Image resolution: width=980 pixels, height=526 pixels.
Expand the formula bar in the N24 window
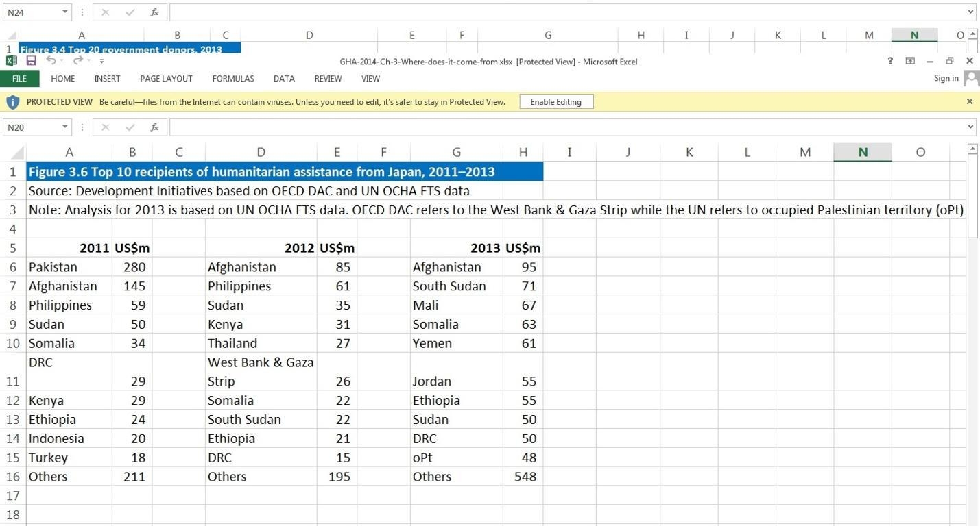coord(970,12)
